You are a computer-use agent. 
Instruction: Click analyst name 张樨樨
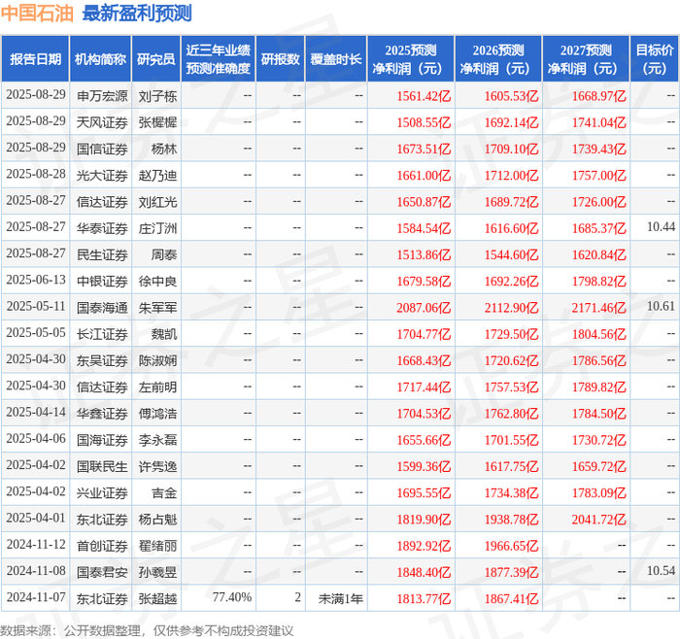pyautogui.click(x=157, y=122)
